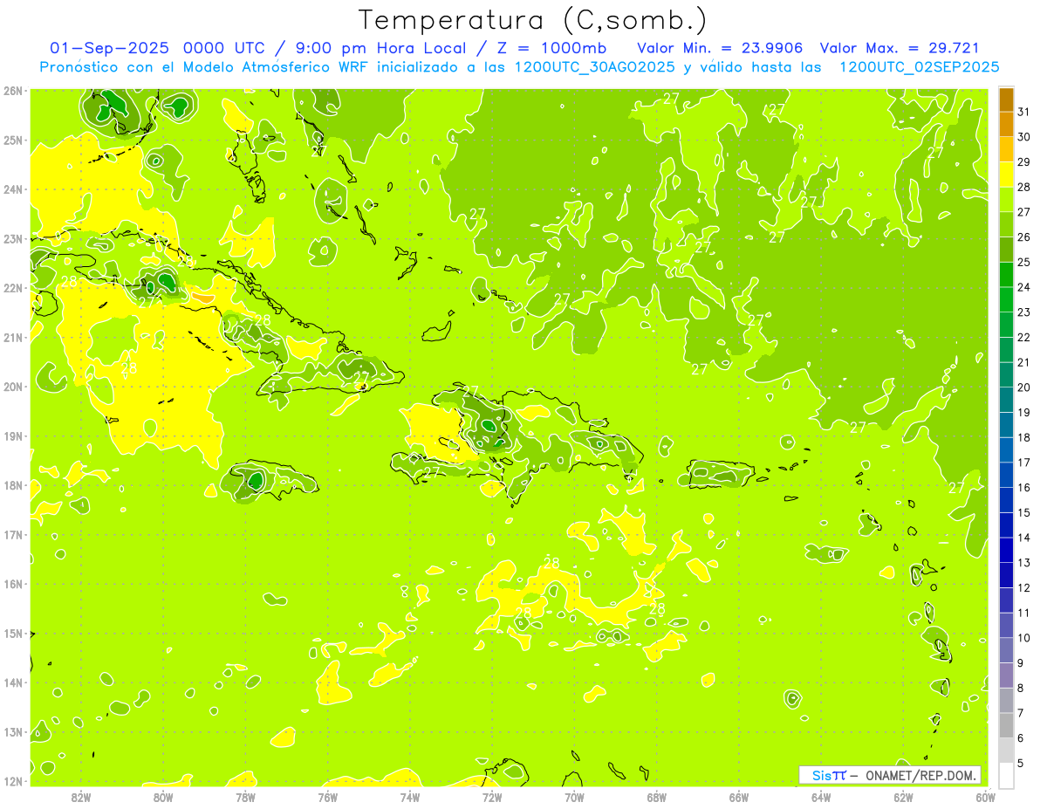Click the '30' legend label
This screenshot has height=809, width=1047.
[x=1023, y=137]
